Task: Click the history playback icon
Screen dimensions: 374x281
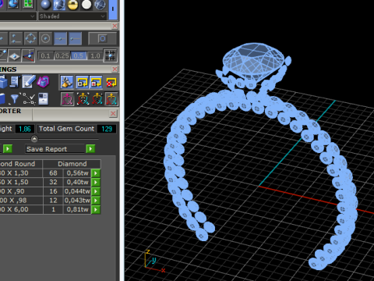Action: pyautogui.click(x=83, y=82)
